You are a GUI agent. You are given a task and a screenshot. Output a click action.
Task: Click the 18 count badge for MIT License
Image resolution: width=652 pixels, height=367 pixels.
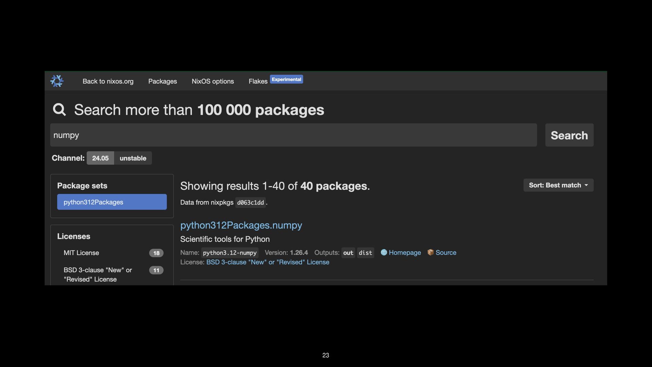[x=156, y=253]
